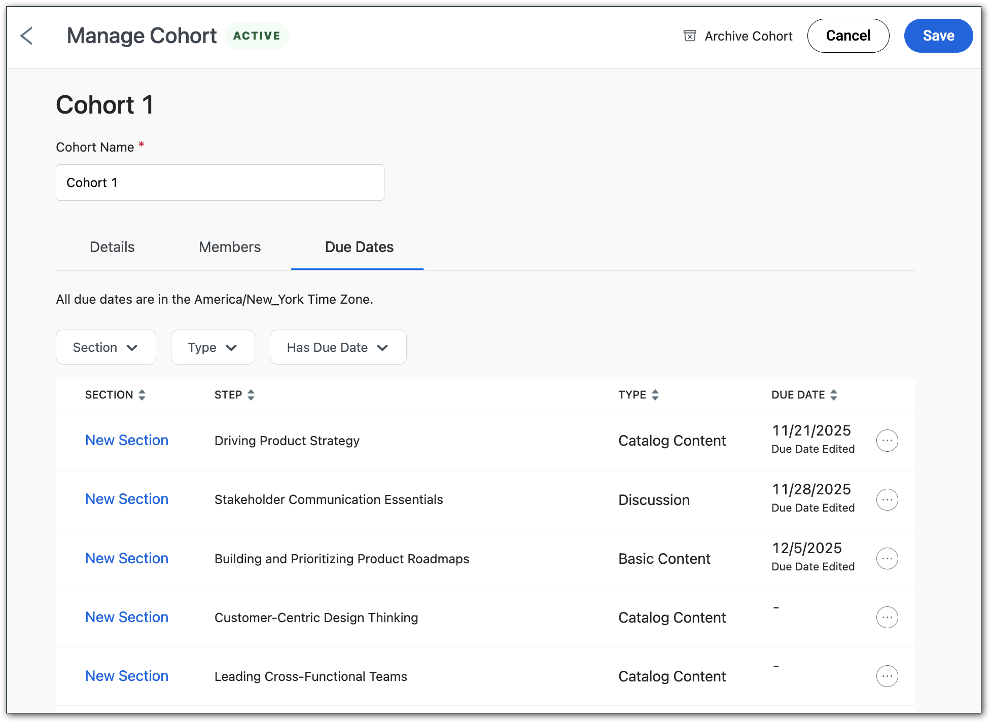The width and height of the screenshot is (990, 722).
Task: Open more options for Leading Cross-Functional Teams
Action: coord(887,676)
